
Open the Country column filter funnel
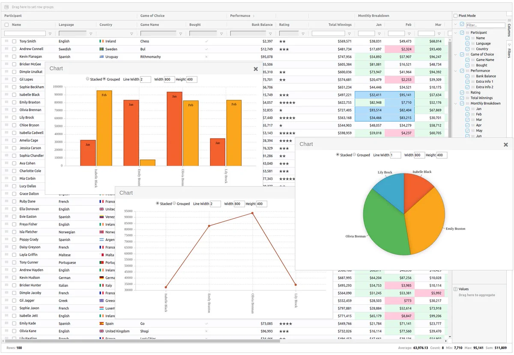pos(131,33)
